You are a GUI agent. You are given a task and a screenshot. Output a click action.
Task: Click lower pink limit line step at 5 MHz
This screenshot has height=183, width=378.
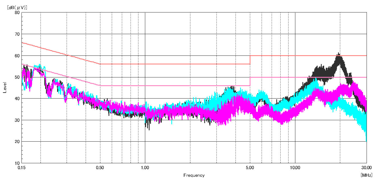coord(250,81)
